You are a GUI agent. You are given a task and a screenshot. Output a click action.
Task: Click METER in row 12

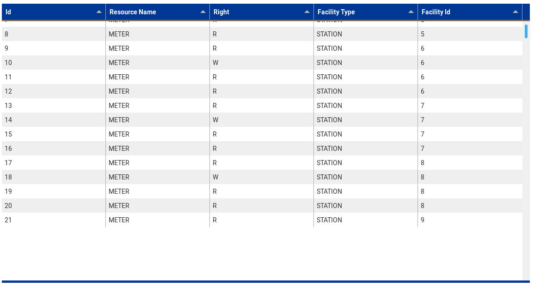(119, 91)
